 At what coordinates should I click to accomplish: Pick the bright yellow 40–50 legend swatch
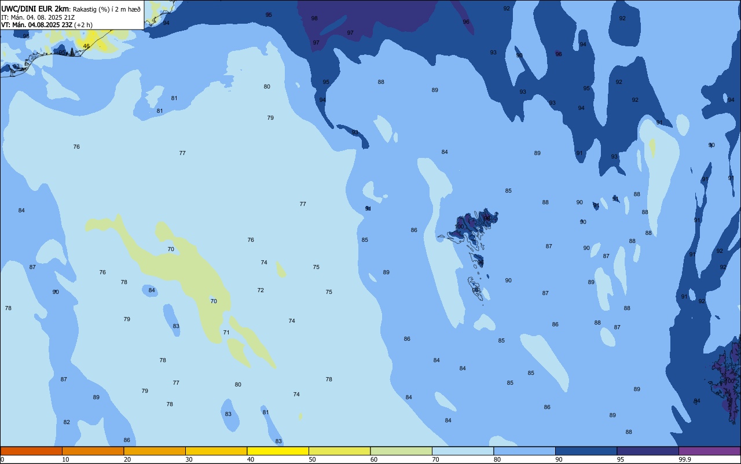tap(278, 451)
